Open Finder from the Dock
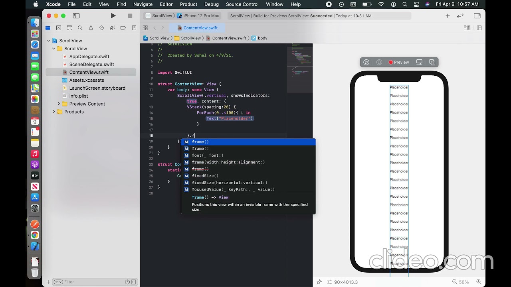Viewport: 511px width, 287px height. tap(35, 24)
